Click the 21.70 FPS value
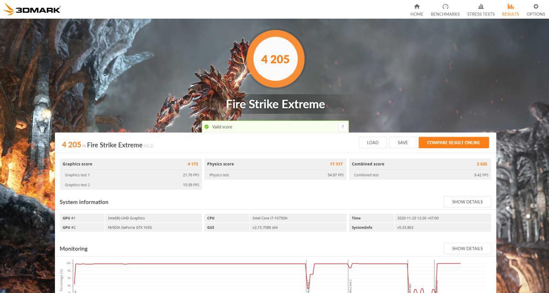Image resolution: width=549 pixels, height=293 pixels. coord(191,175)
